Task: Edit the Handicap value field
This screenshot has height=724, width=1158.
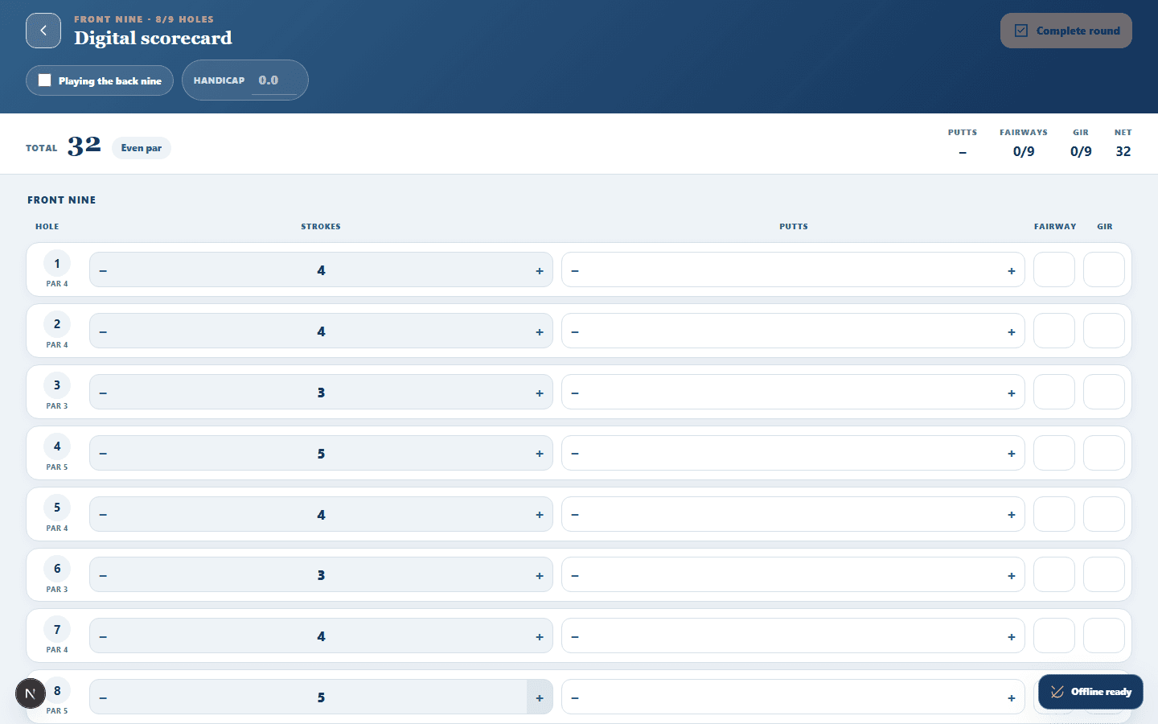Action: [274, 80]
